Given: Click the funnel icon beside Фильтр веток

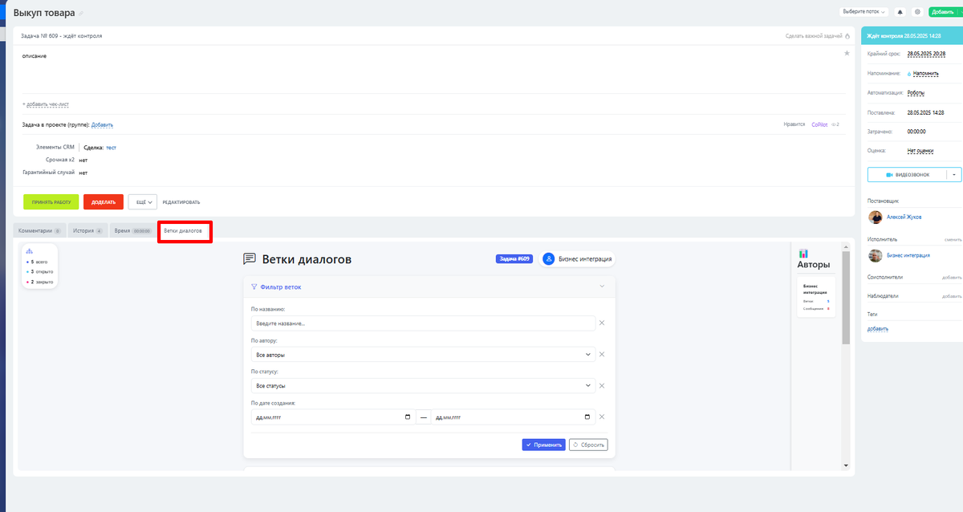Looking at the screenshot, I should 254,286.
